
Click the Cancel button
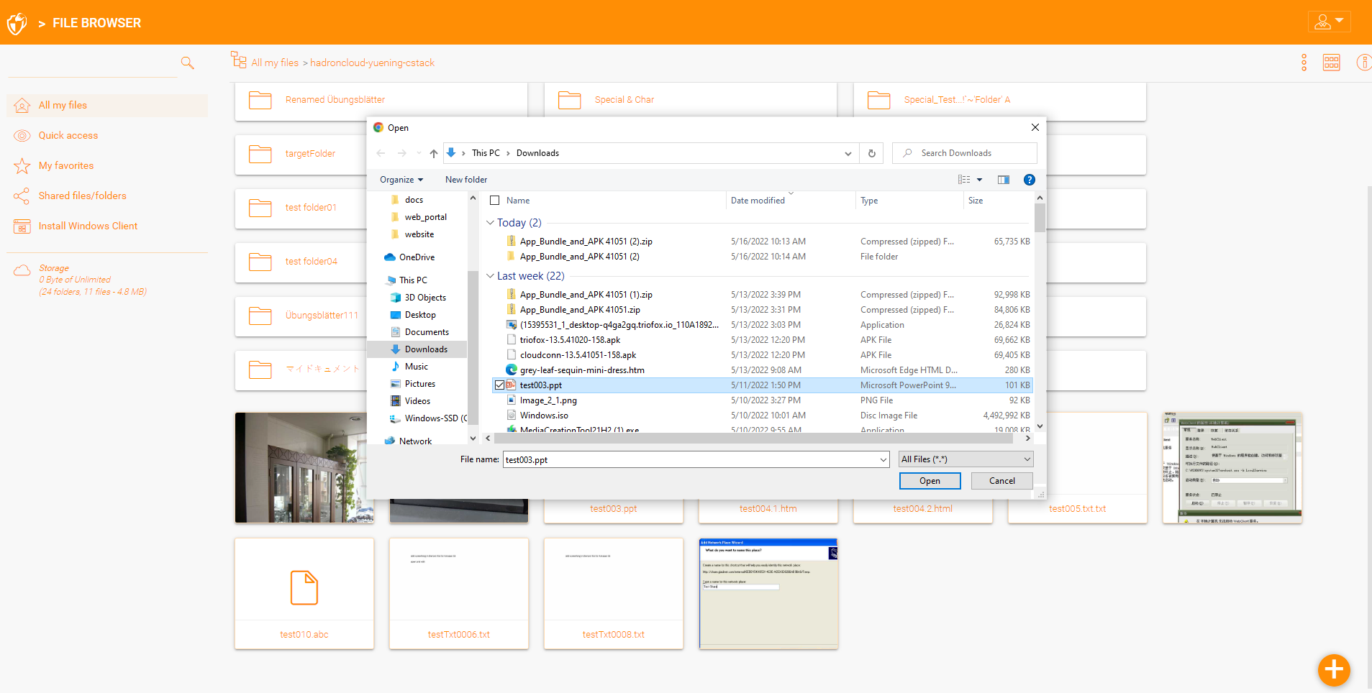1002,481
